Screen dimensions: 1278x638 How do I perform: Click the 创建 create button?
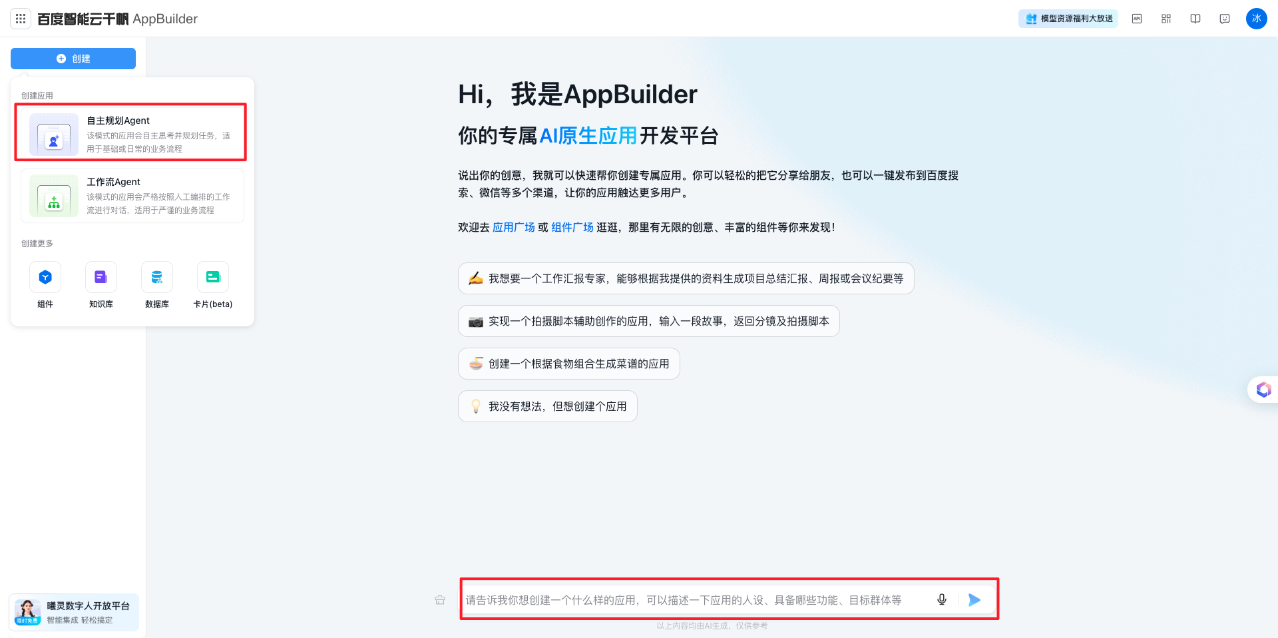73,59
